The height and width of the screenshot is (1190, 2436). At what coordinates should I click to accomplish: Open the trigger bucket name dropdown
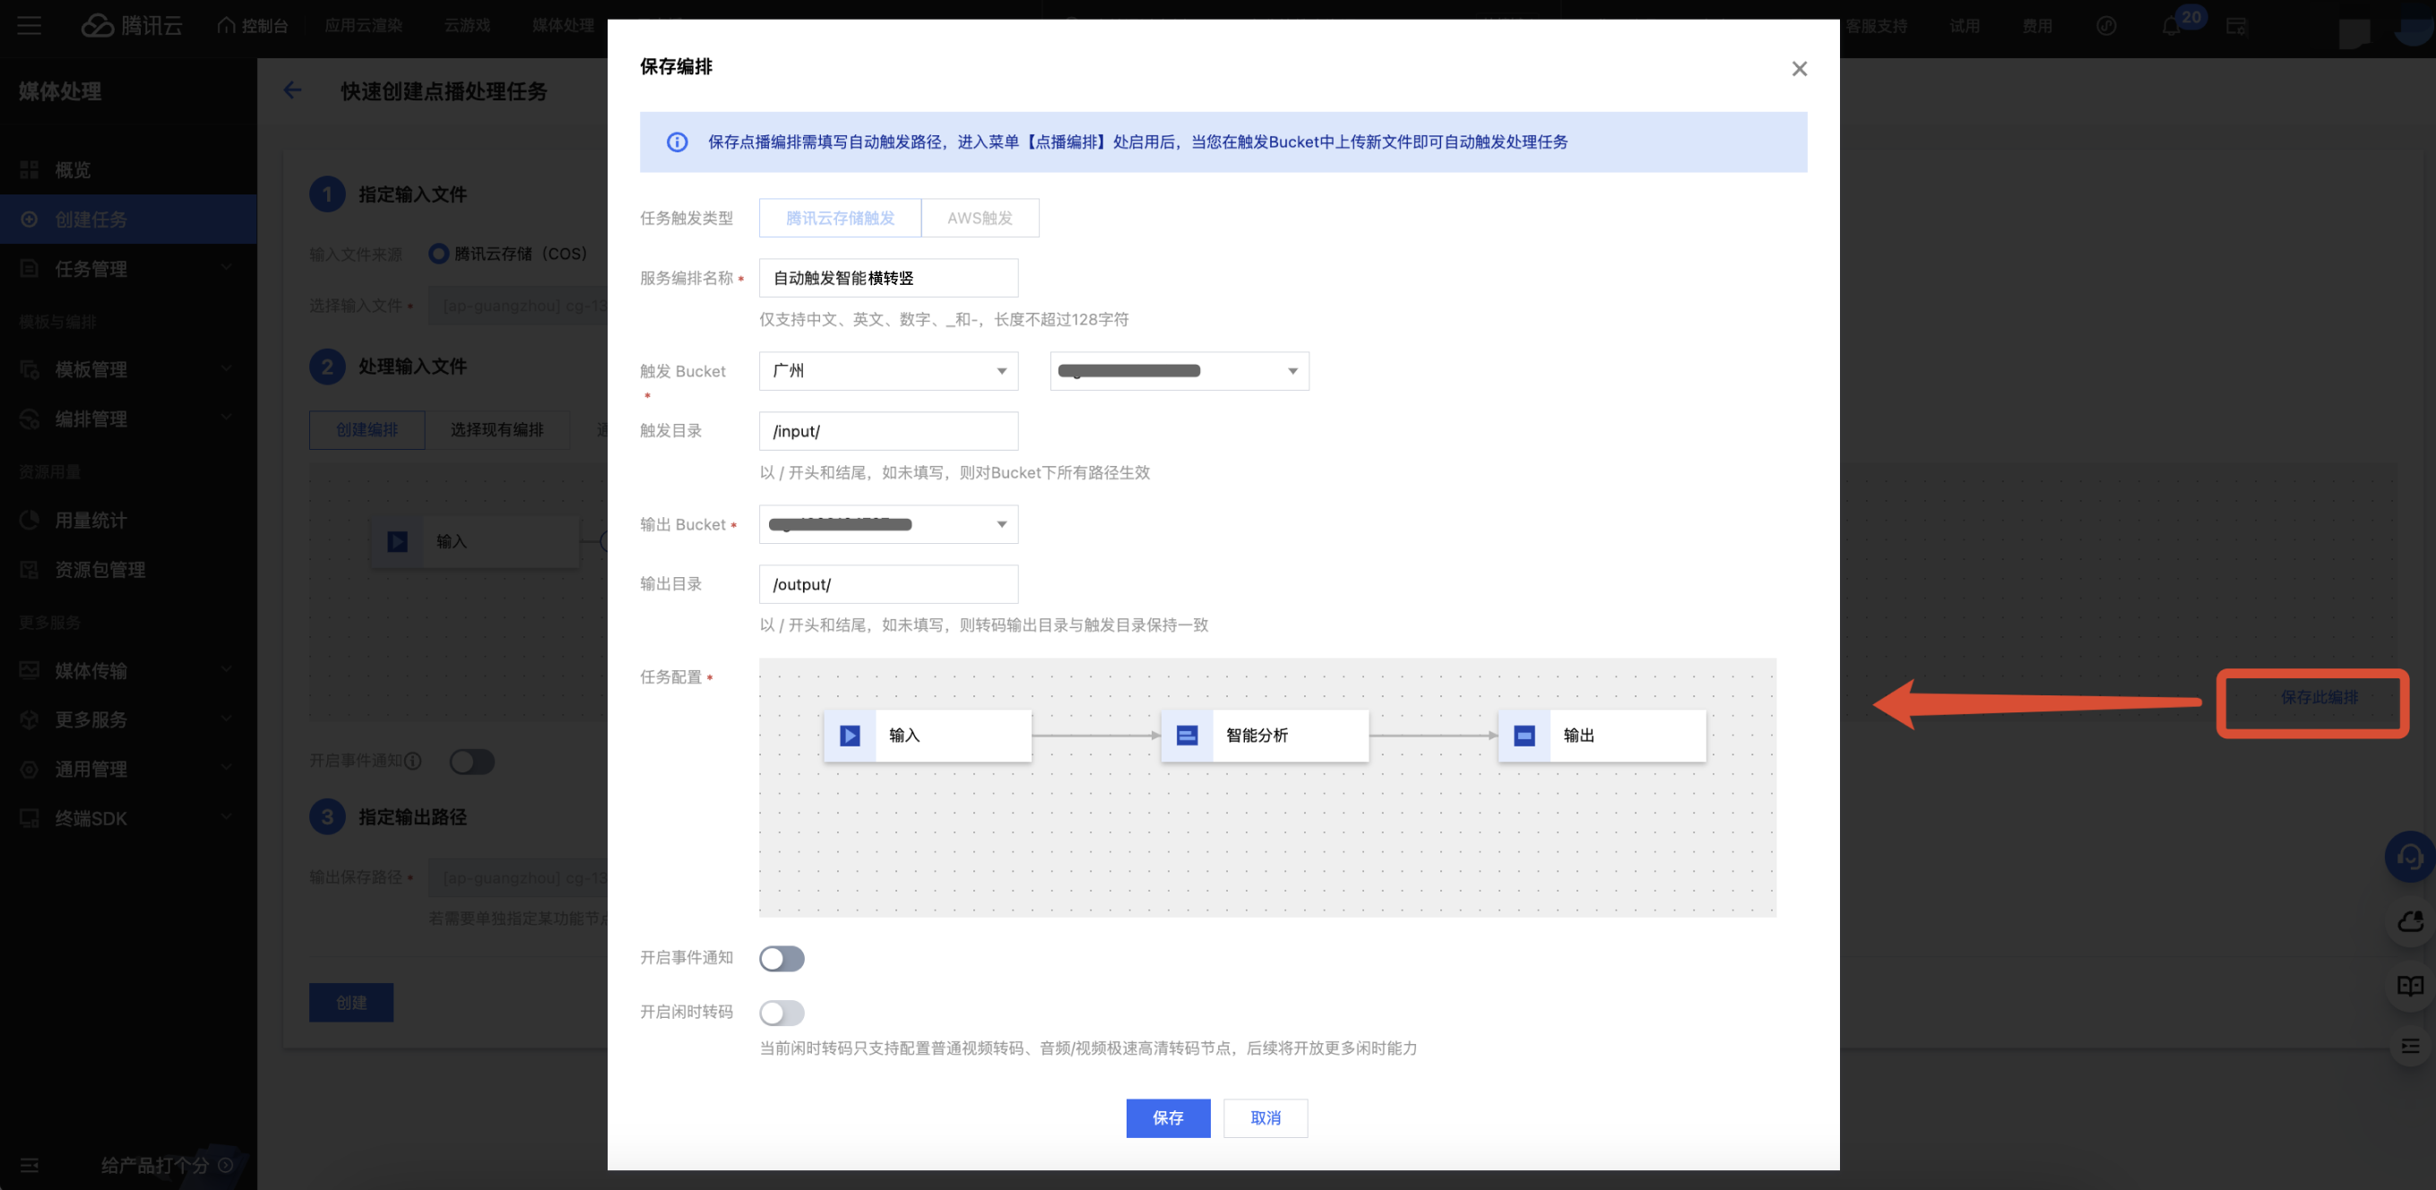coord(1179,370)
